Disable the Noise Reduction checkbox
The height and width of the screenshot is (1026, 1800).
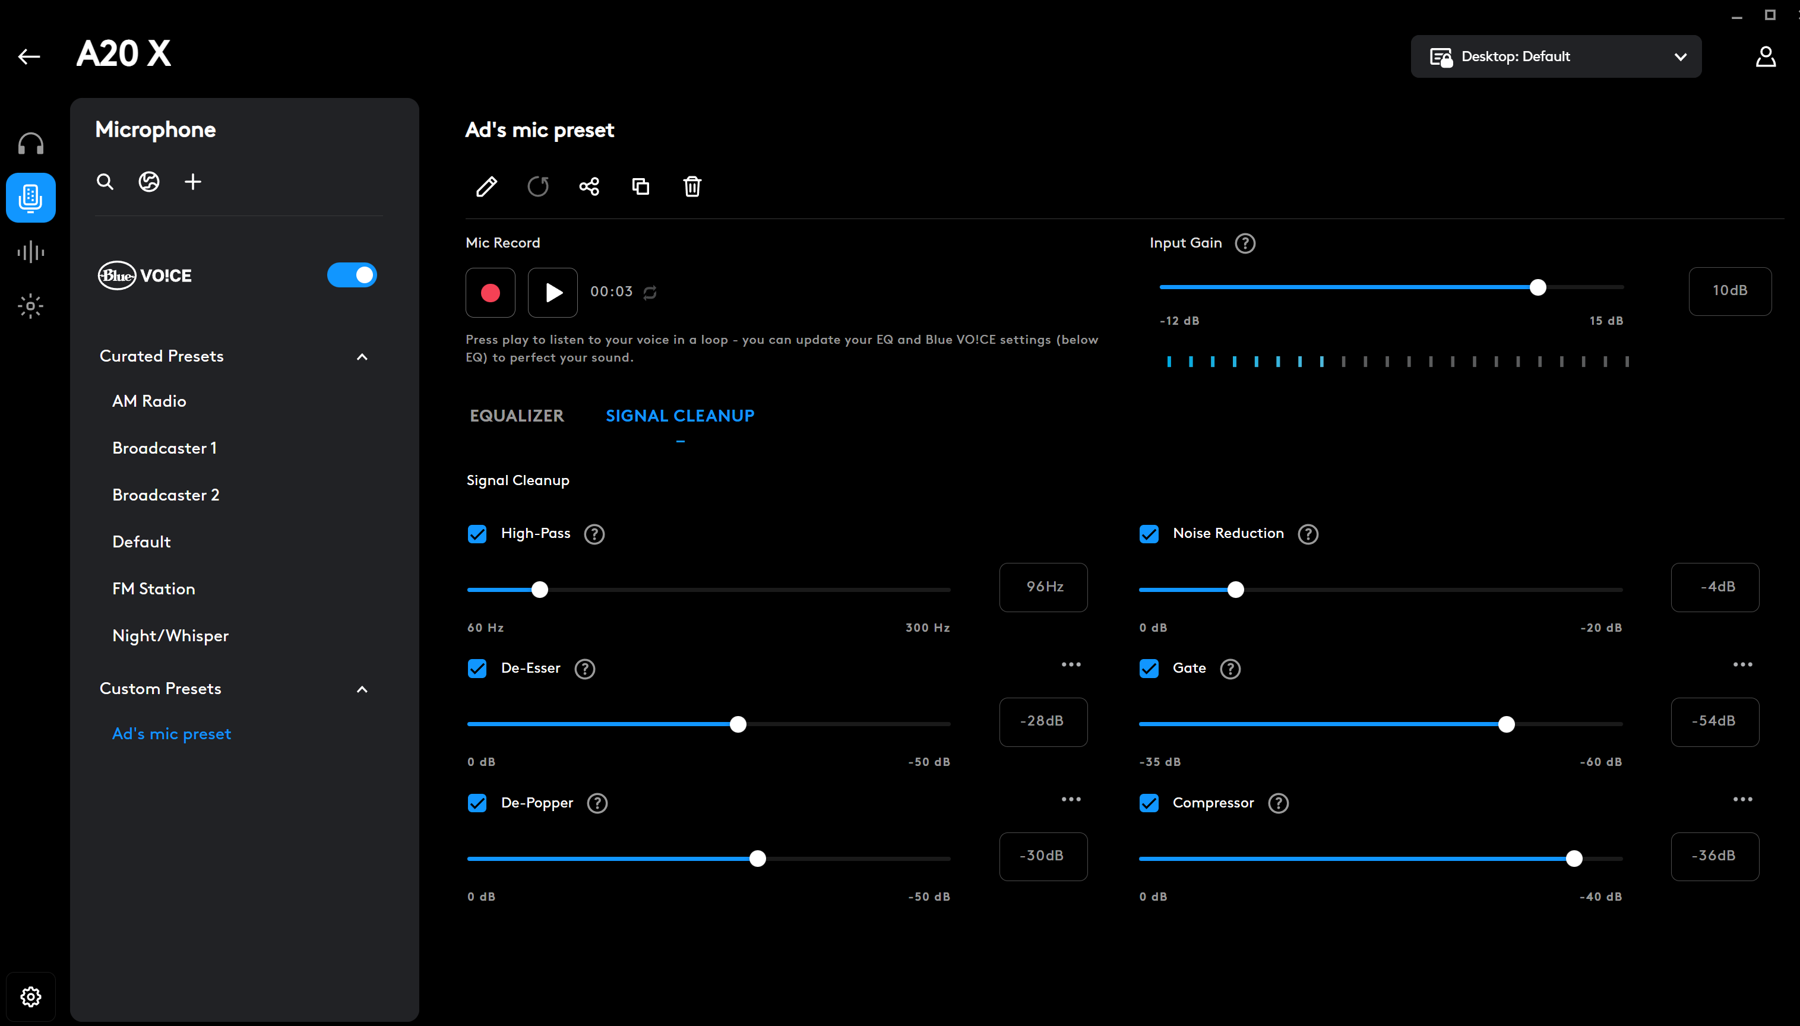1149,534
